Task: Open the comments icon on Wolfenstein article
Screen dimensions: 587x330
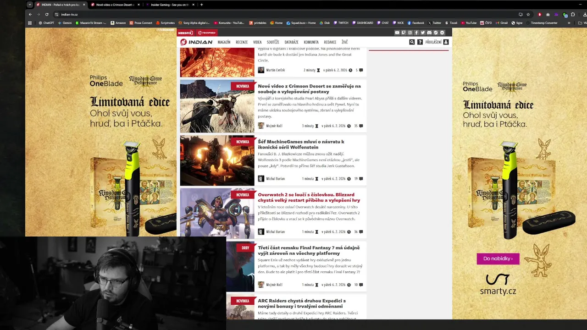Action: pyautogui.click(x=361, y=179)
